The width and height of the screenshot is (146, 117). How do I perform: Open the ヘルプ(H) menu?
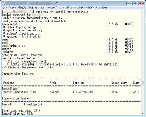click(101, 7)
